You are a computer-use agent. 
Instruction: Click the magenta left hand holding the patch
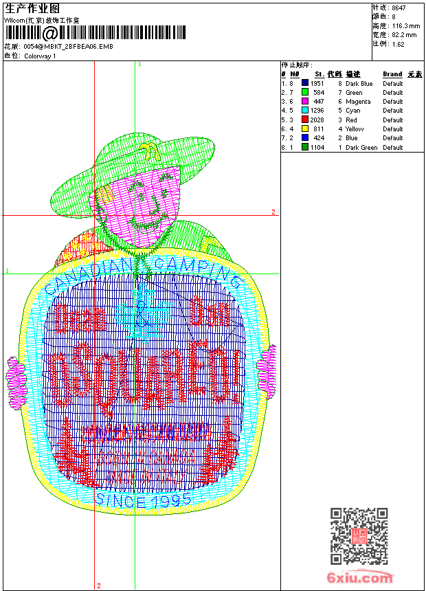pyautogui.click(x=16, y=383)
